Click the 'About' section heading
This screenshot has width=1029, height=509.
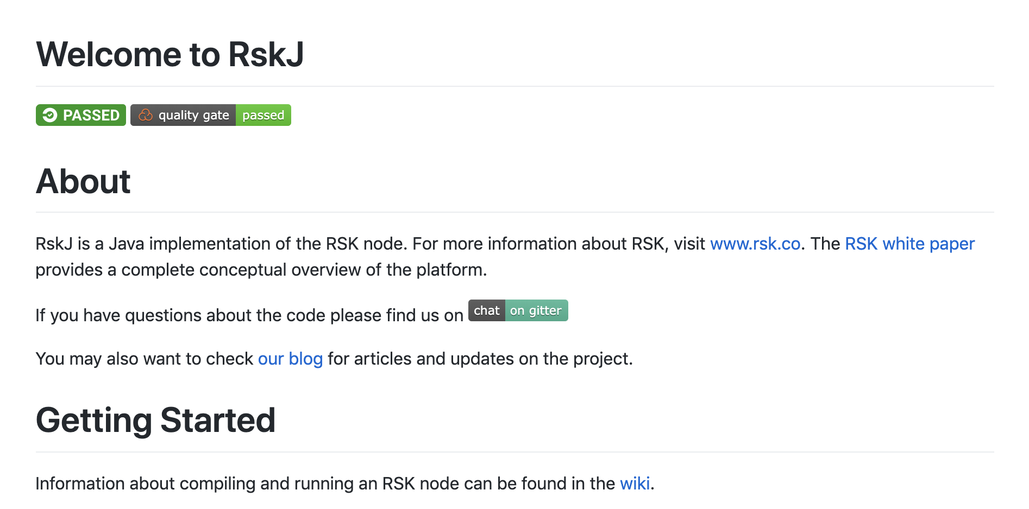83,181
